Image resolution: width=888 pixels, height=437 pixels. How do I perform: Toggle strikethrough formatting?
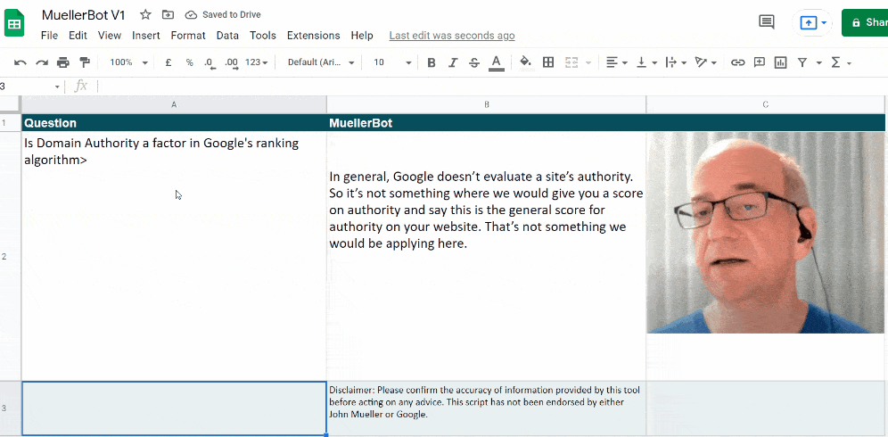point(474,62)
